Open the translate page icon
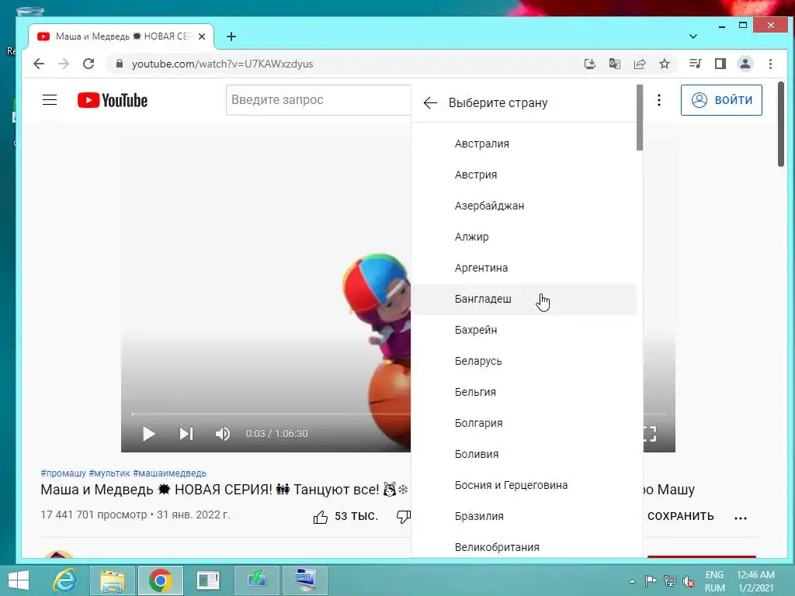The height and width of the screenshot is (596, 795). pyautogui.click(x=615, y=64)
